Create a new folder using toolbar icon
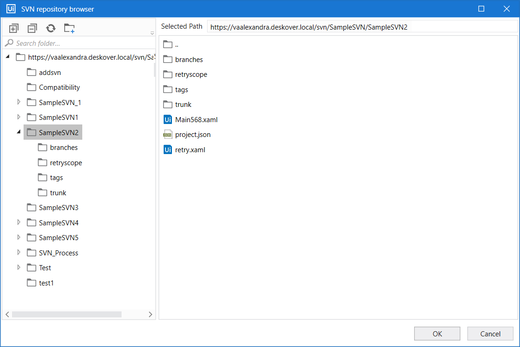520x347 pixels. pos(69,28)
